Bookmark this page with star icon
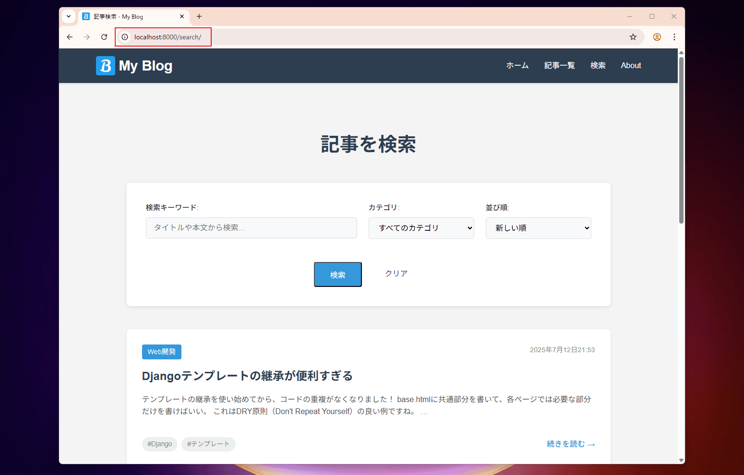The width and height of the screenshot is (744, 475). tap(633, 37)
